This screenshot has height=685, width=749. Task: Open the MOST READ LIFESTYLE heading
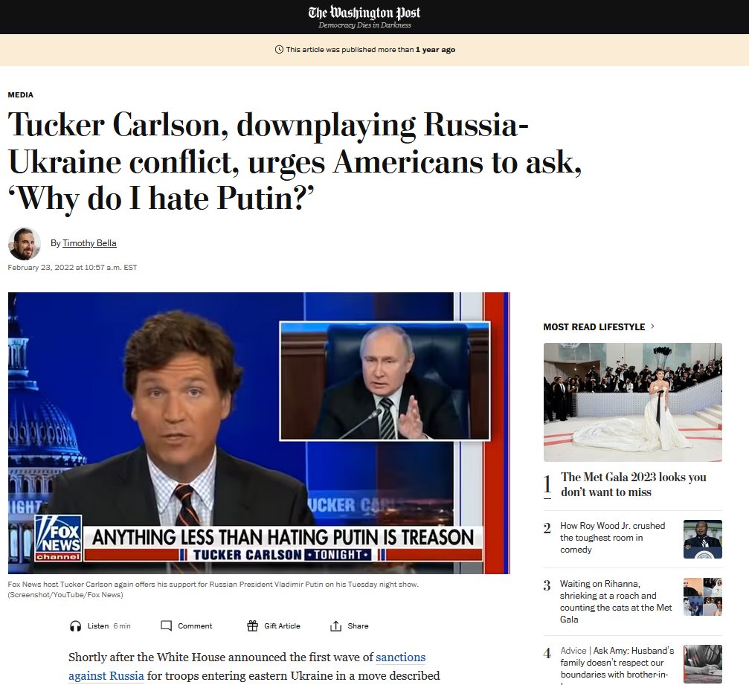pos(594,327)
